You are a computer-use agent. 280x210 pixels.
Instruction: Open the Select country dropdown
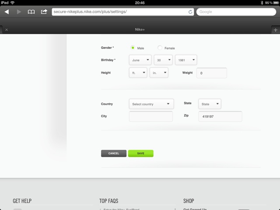pyautogui.click(x=151, y=104)
